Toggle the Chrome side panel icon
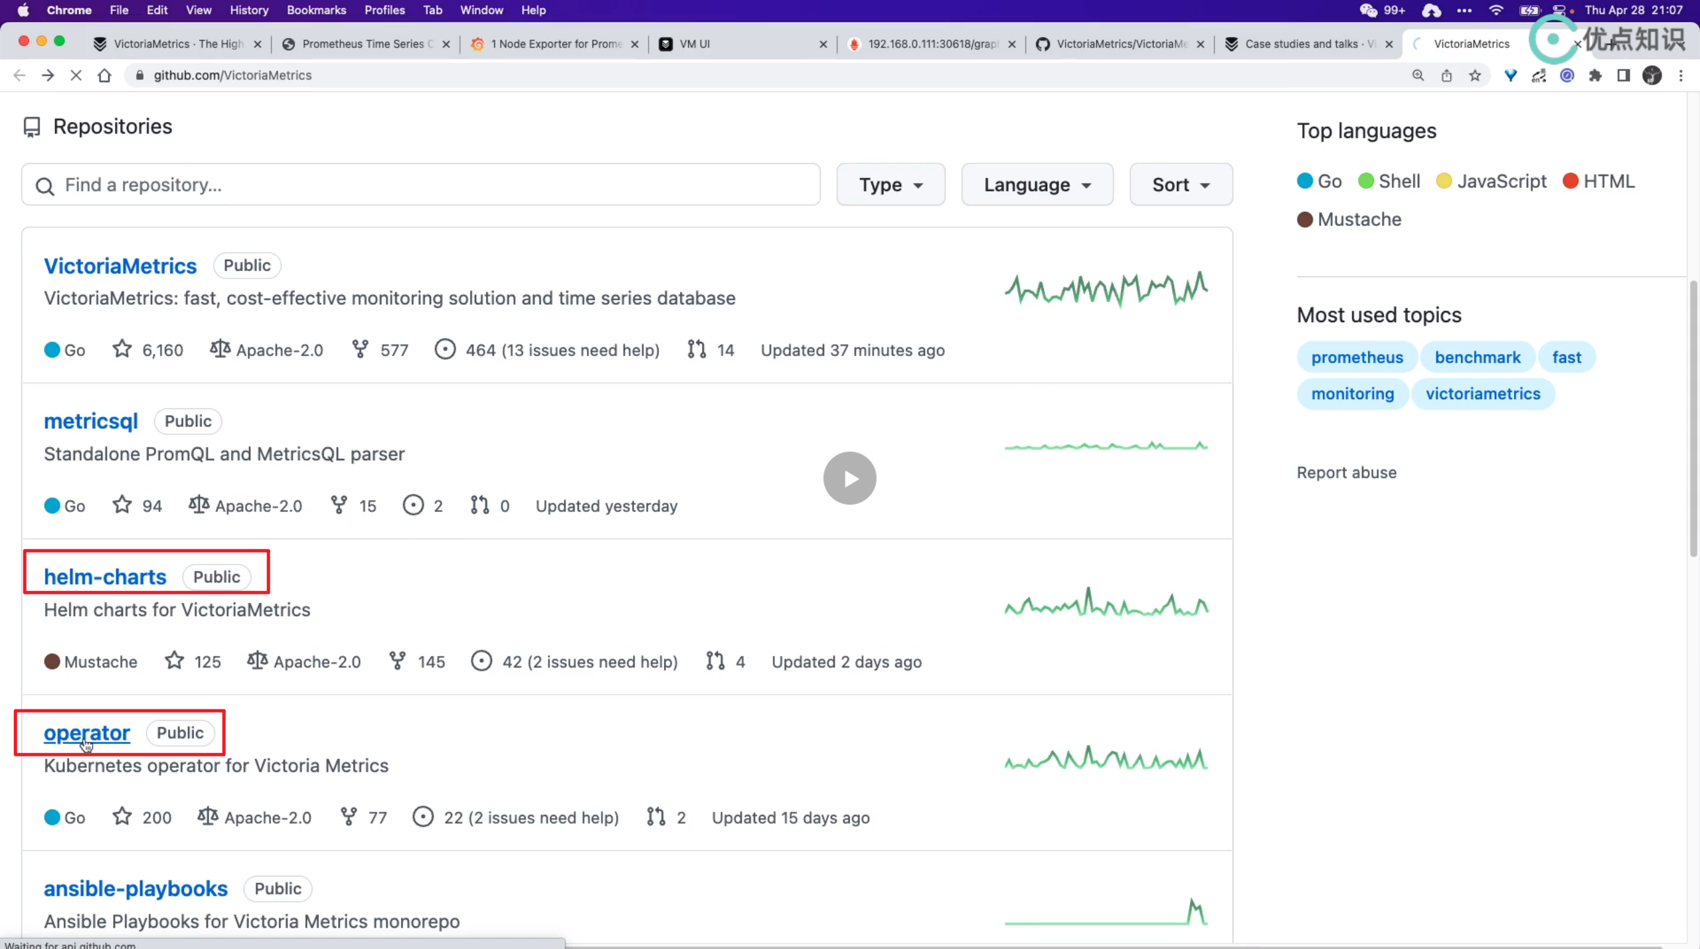 [x=1624, y=76]
